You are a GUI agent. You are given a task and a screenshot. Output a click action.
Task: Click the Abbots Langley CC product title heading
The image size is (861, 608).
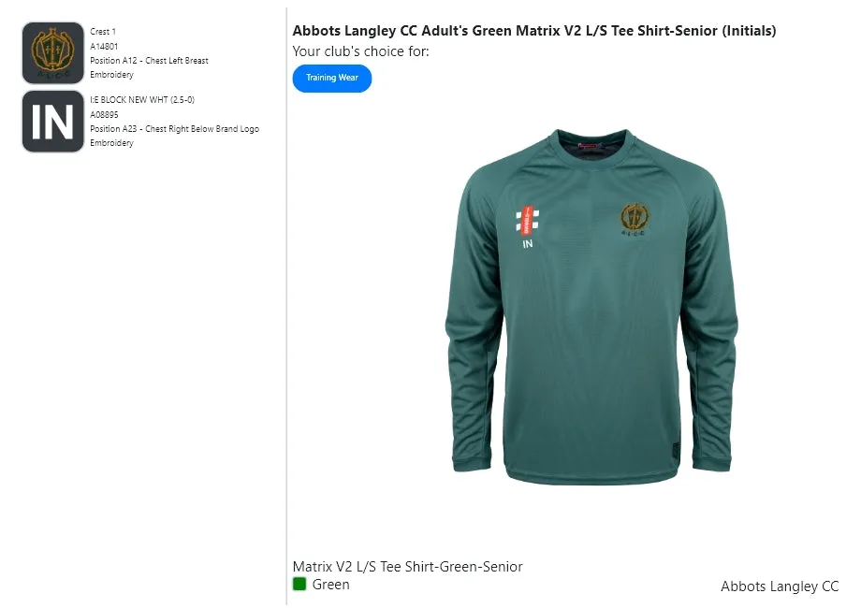tap(534, 31)
